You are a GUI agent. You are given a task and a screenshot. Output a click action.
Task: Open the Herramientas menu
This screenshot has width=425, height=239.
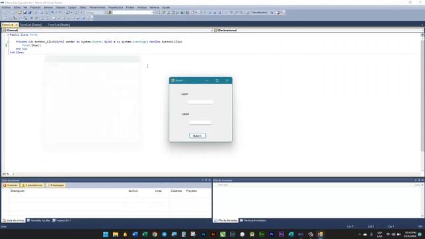97,7
